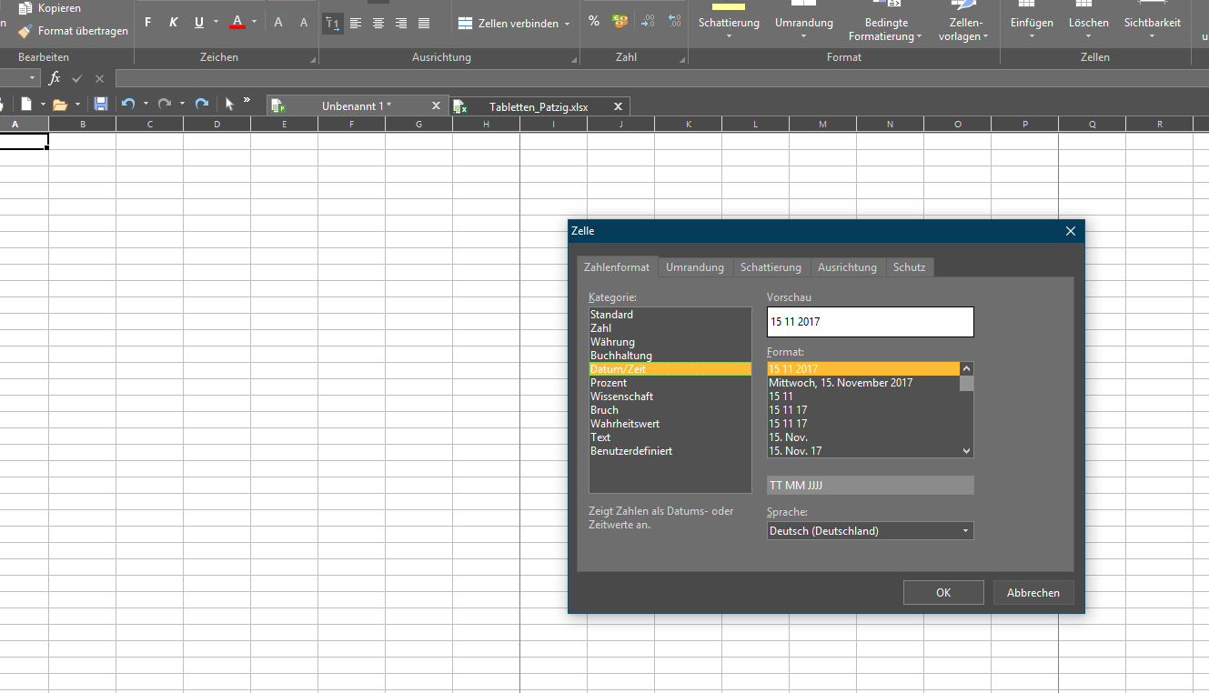Screen dimensions: 1209x693
Task: Toggle bold formatting with the F button
Action: [148, 23]
